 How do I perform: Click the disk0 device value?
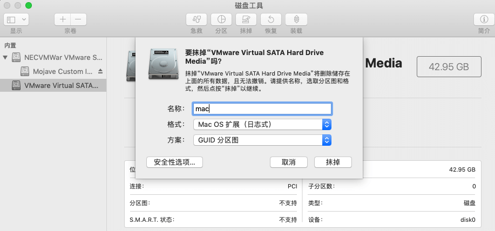coord(468,220)
